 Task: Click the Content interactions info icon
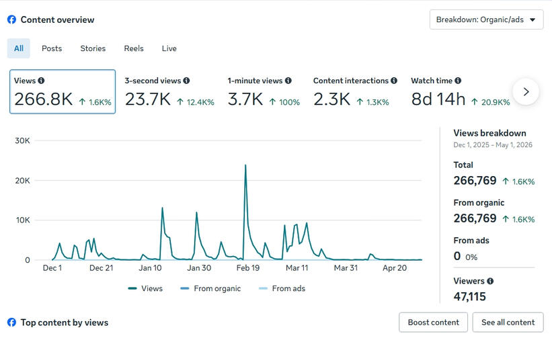(393, 81)
